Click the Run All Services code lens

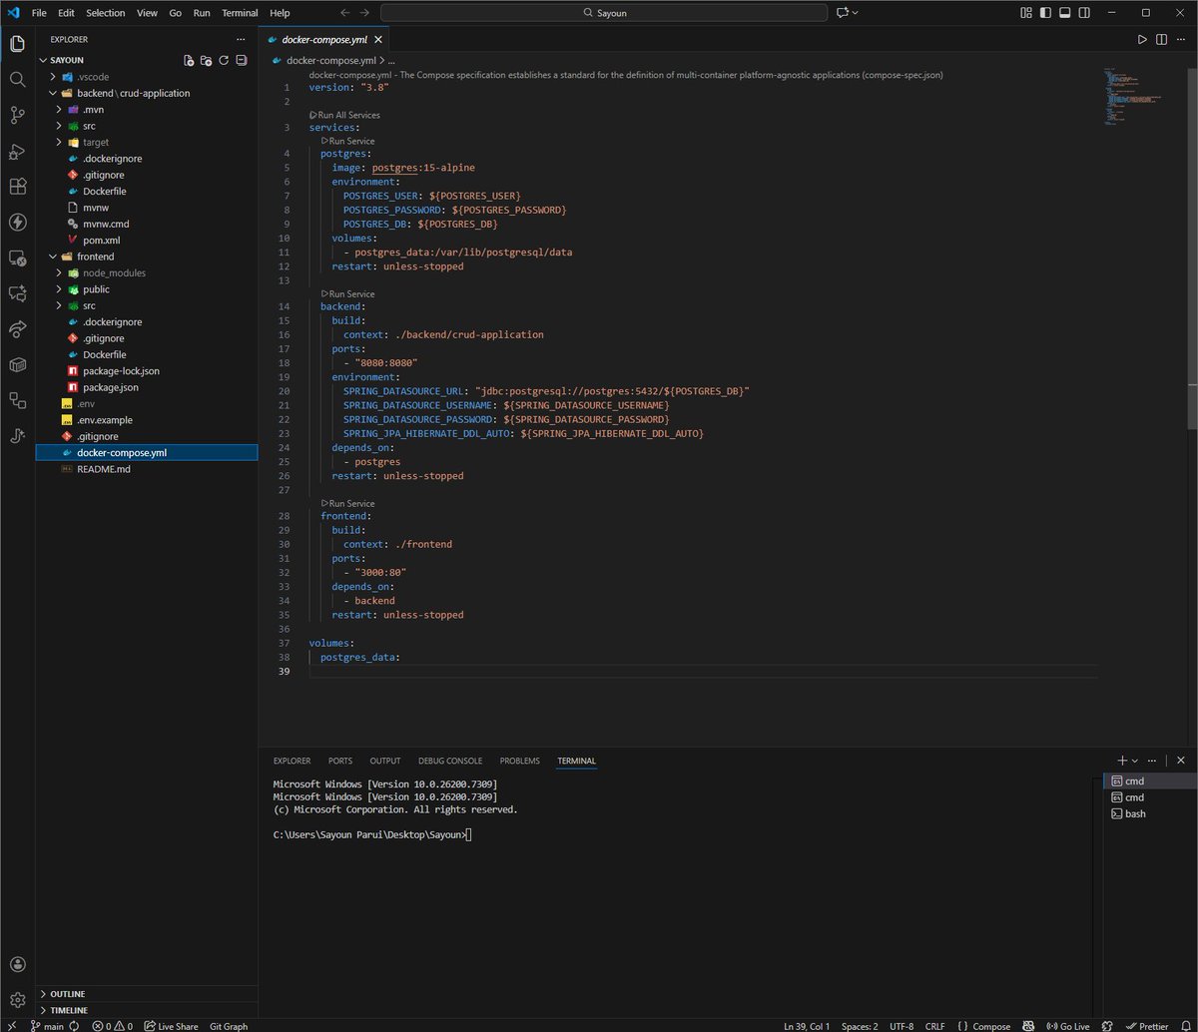tap(344, 115)
